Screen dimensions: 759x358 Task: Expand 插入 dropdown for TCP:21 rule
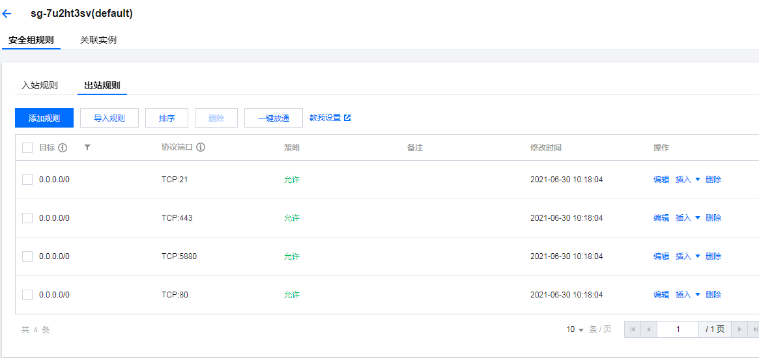click(x=687, y=180)
